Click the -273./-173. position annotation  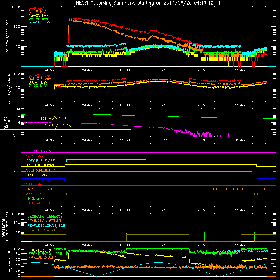[57, 126]
